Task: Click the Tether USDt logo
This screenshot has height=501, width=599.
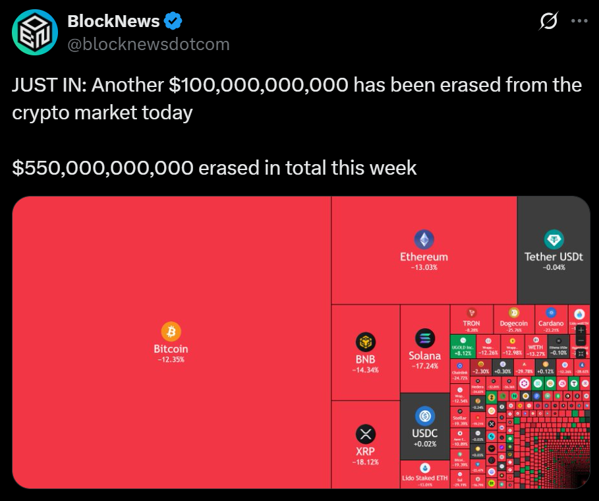Action: tap(554, 240)
